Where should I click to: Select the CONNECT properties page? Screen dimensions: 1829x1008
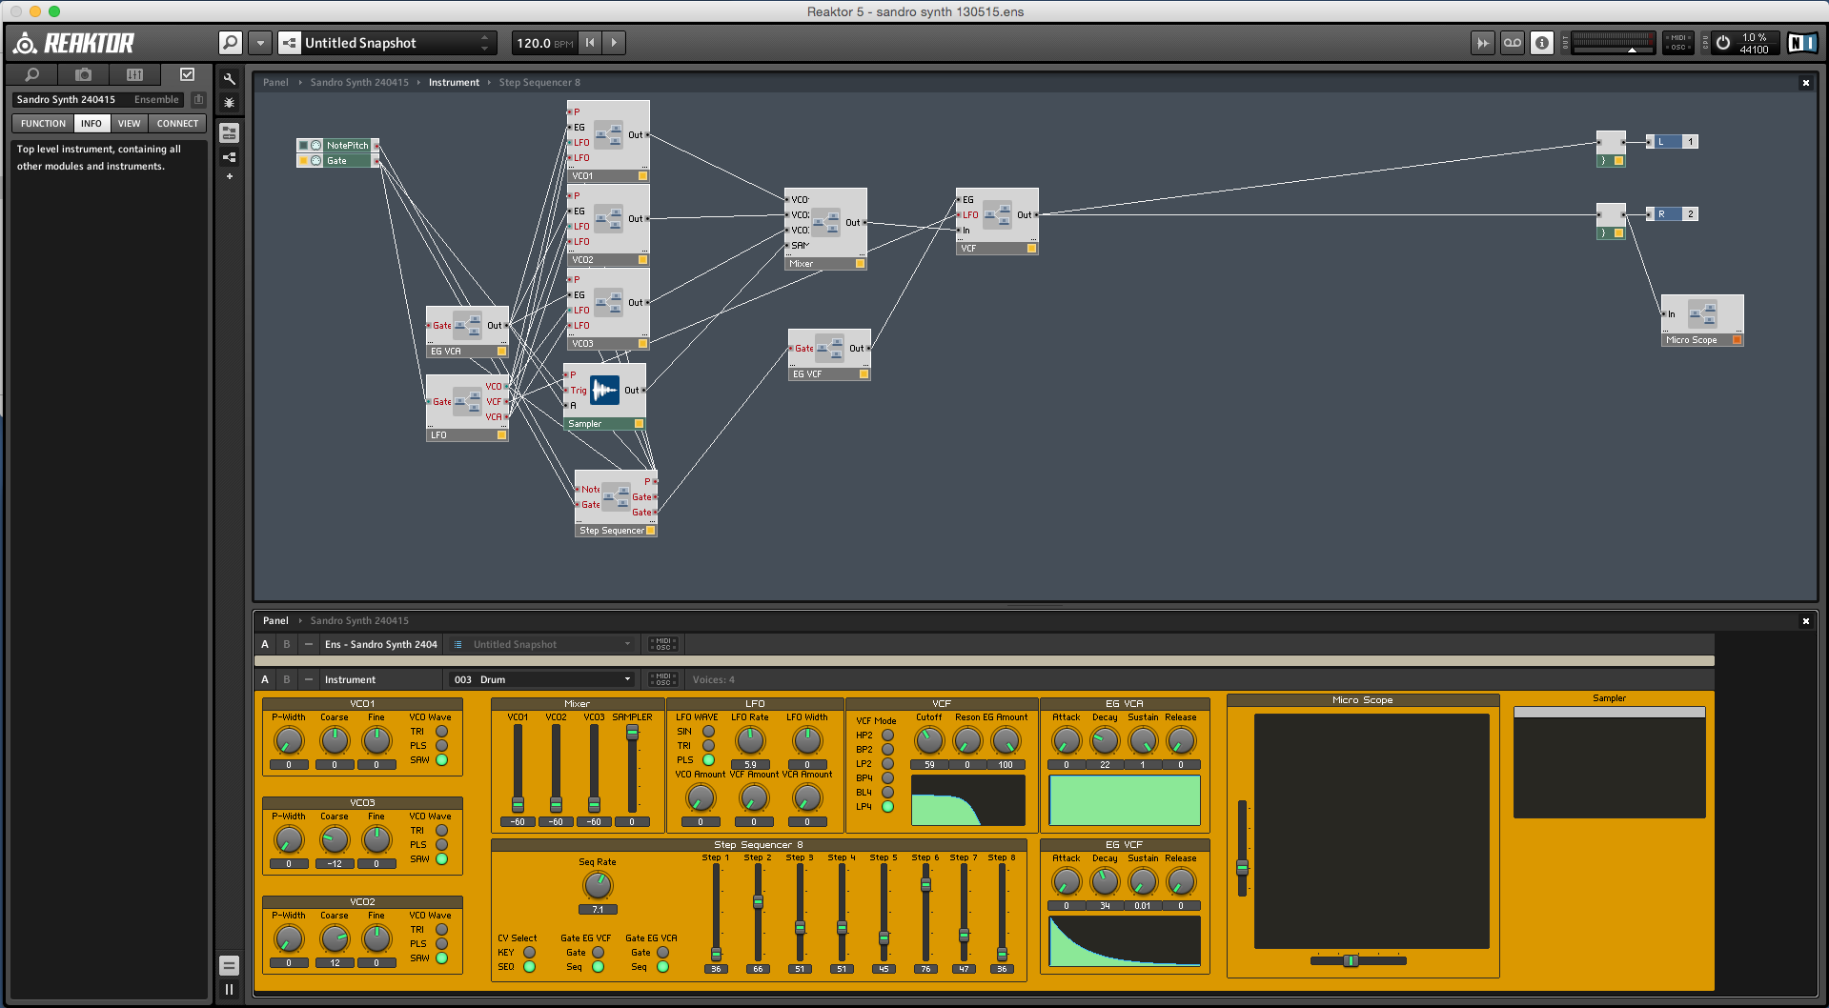pos(178,123)
